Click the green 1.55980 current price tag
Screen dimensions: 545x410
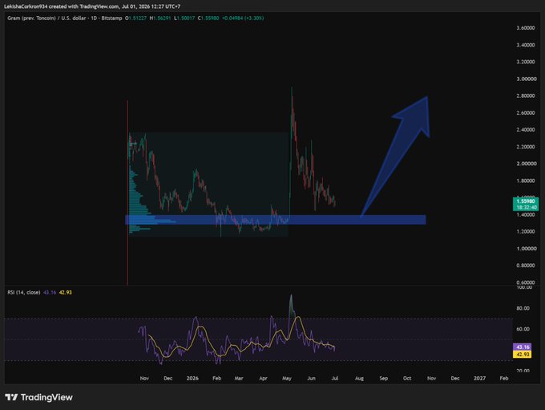pyautogui.click(x=526, y=201)
